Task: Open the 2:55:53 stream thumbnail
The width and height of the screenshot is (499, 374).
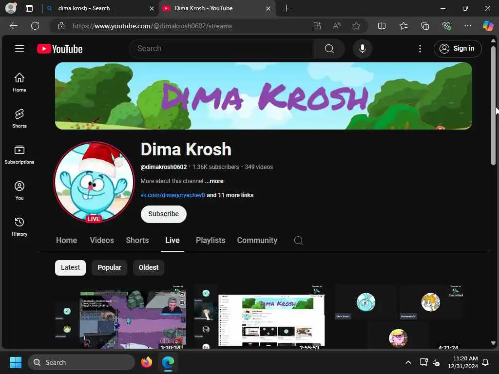Action: (260, 317)
